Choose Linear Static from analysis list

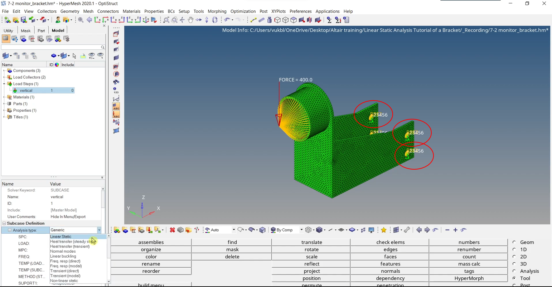point(61,237)
